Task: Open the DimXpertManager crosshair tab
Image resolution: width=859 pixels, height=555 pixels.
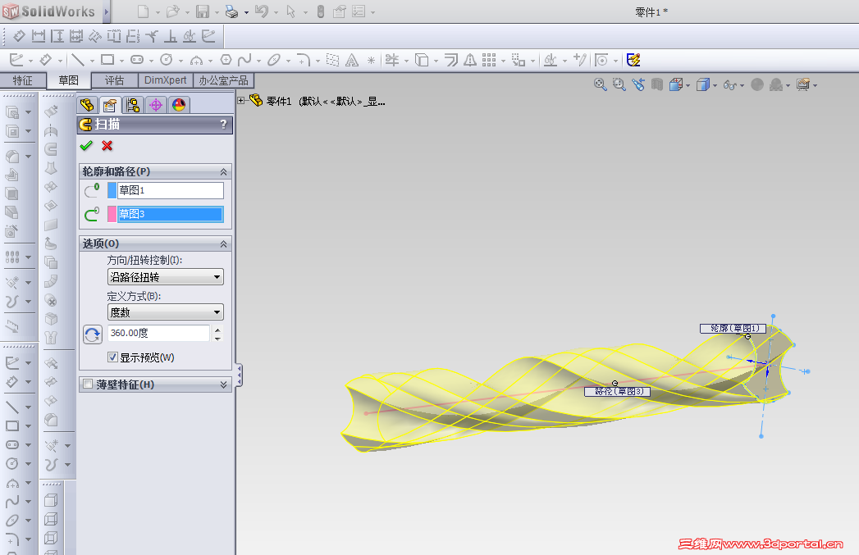Action: 156,105
